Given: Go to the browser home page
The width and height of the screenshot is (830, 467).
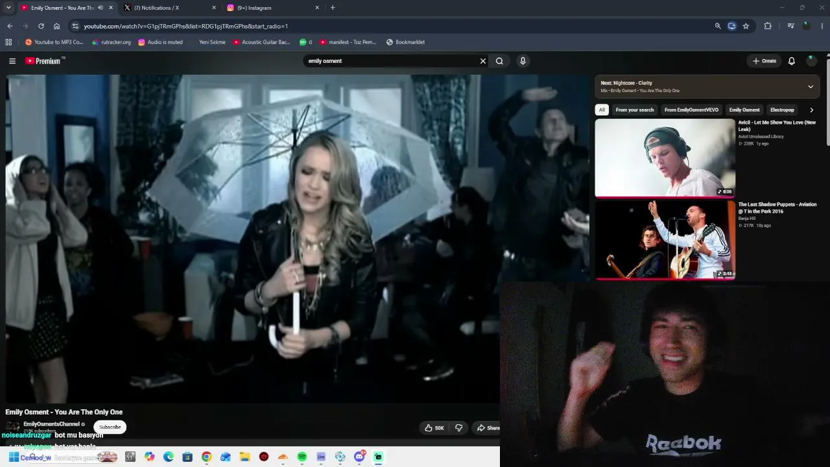Looking at the screenshot, I should pos(56,26).
